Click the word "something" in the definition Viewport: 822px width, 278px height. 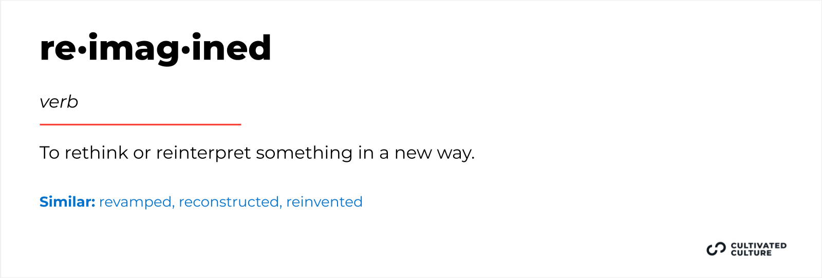(304, 153)
